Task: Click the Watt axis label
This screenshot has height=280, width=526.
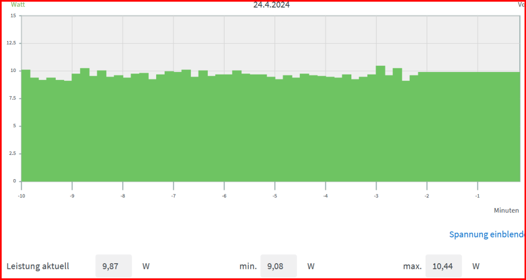Action: (18, 4)
